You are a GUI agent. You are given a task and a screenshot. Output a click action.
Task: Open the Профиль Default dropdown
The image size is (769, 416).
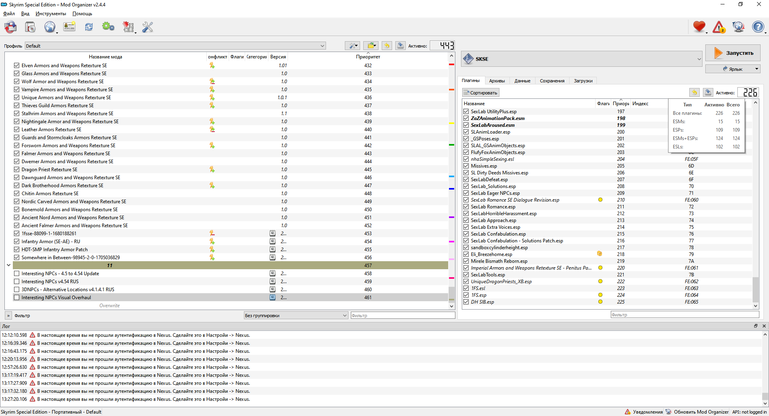coord(175,46)
